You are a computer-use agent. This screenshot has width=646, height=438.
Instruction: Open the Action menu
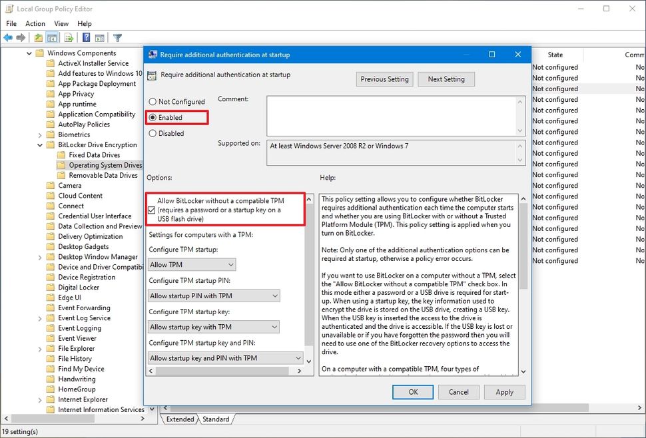coord(35,23)
